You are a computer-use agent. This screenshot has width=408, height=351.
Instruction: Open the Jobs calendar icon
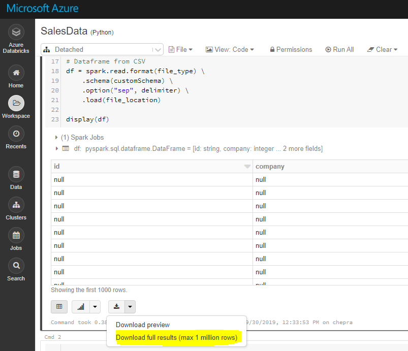click(16, 235)
